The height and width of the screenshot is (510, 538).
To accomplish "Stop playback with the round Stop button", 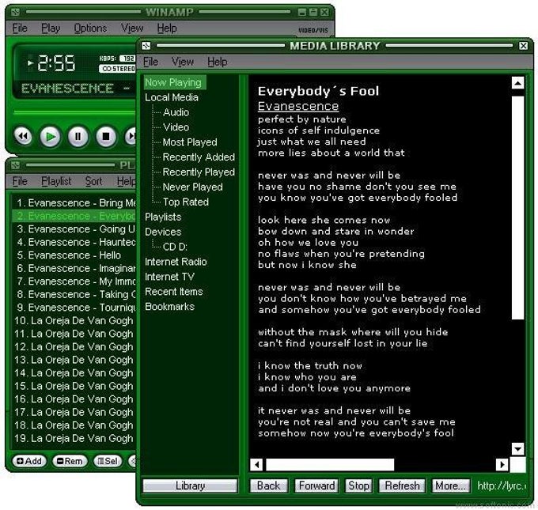I will tap(106, 137).
